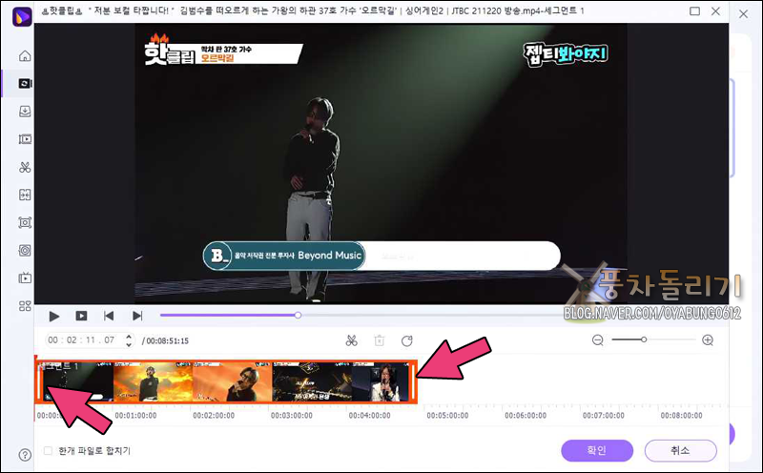Image resolution: width=763 pixels, height=473 pixels.
Task: Open the screen recorder sidebar icon
Action: pos(25,223)
